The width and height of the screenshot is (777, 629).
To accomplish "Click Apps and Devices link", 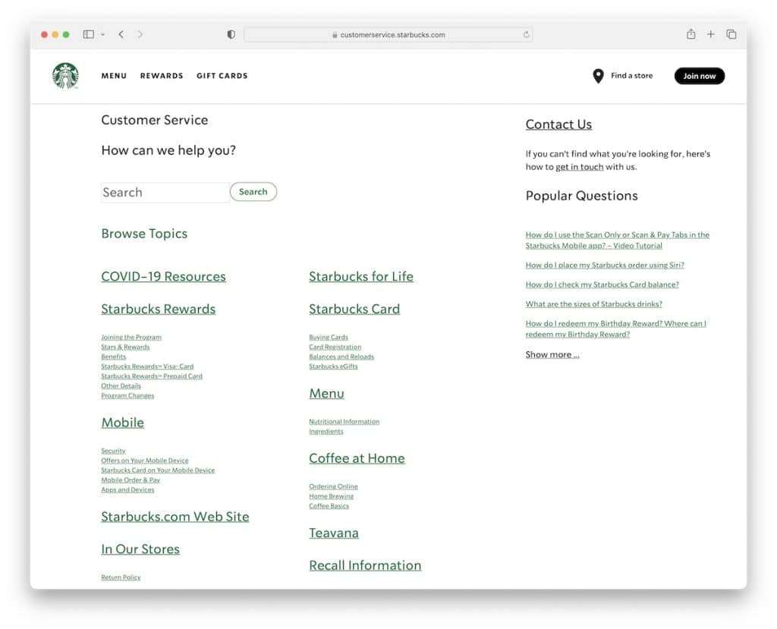I will 127,489.
